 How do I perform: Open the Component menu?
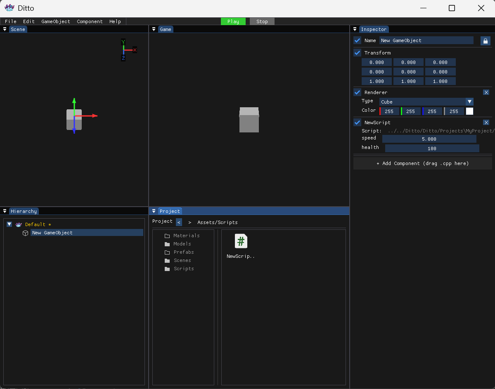(x=90, y=21)
